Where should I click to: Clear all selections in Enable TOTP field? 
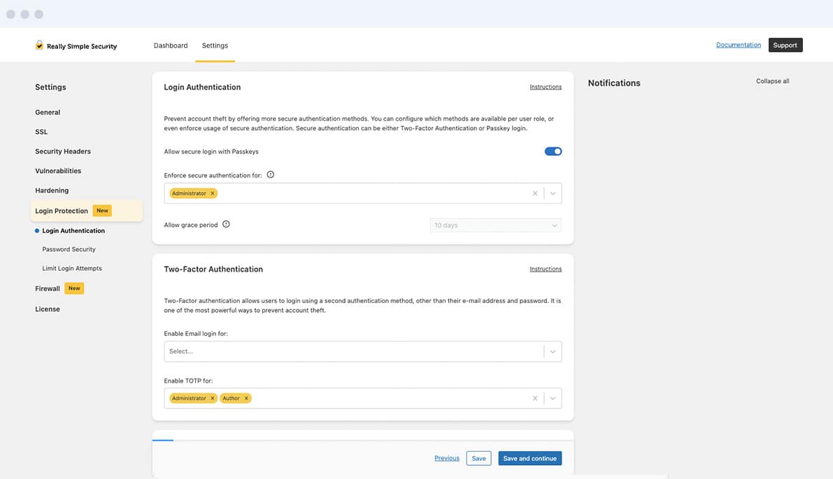[x=535, y=398]
